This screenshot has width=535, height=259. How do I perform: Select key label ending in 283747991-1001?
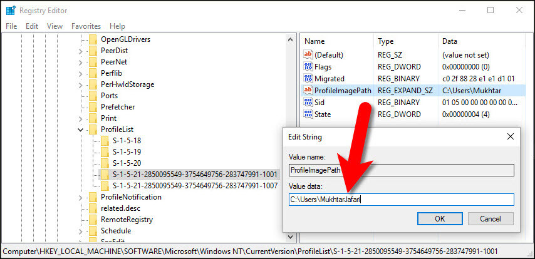(195, 175)
